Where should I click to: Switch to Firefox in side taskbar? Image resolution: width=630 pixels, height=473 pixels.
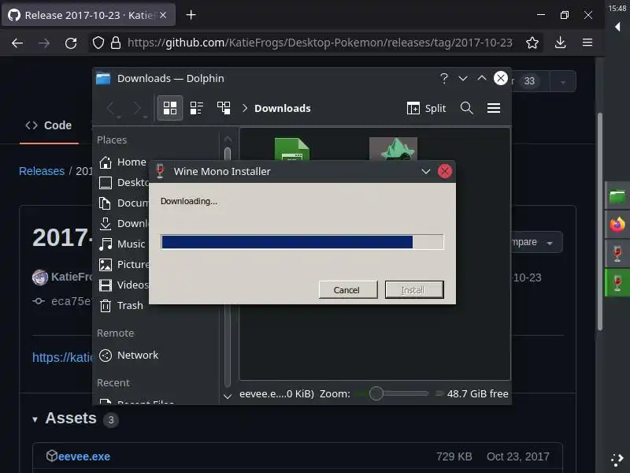point(617,225)
